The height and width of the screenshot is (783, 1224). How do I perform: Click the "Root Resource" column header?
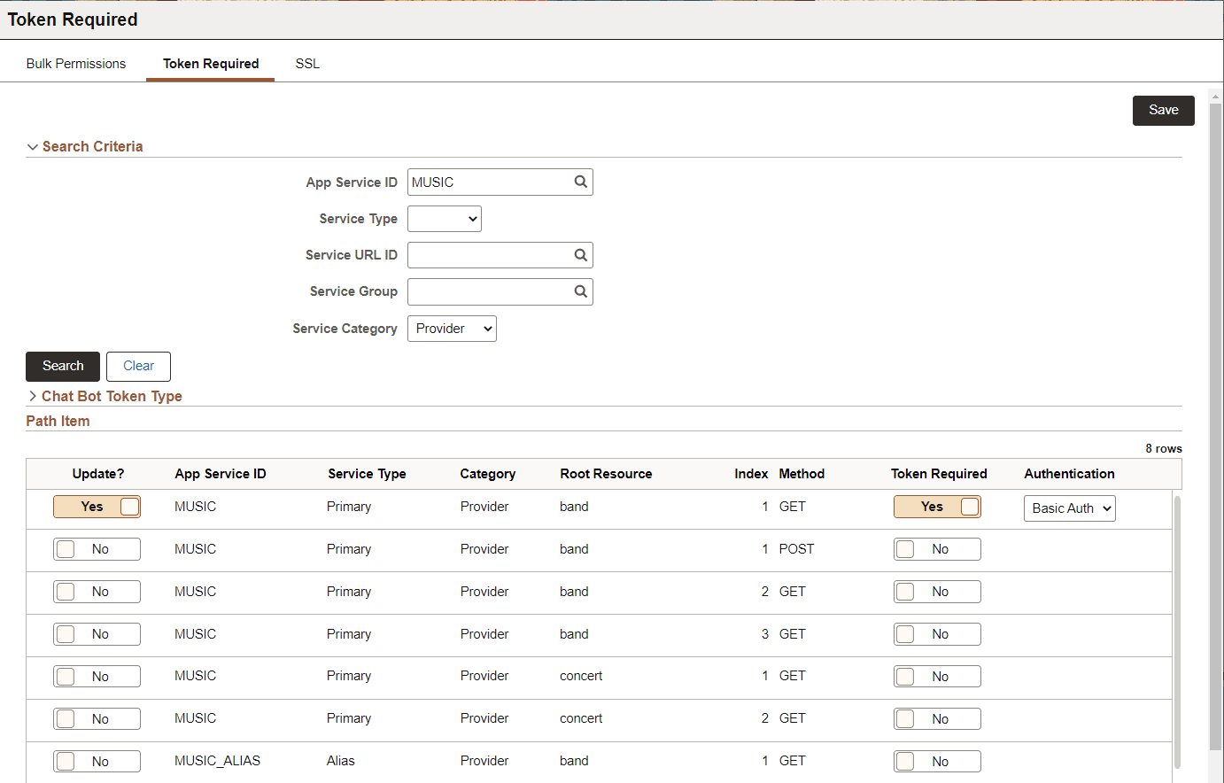pyautogui.click(x=606, y=474)
